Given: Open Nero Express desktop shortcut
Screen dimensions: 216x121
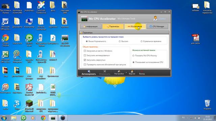Looking at the screenshot, I should pyautogui.click(x=5, y=88).
